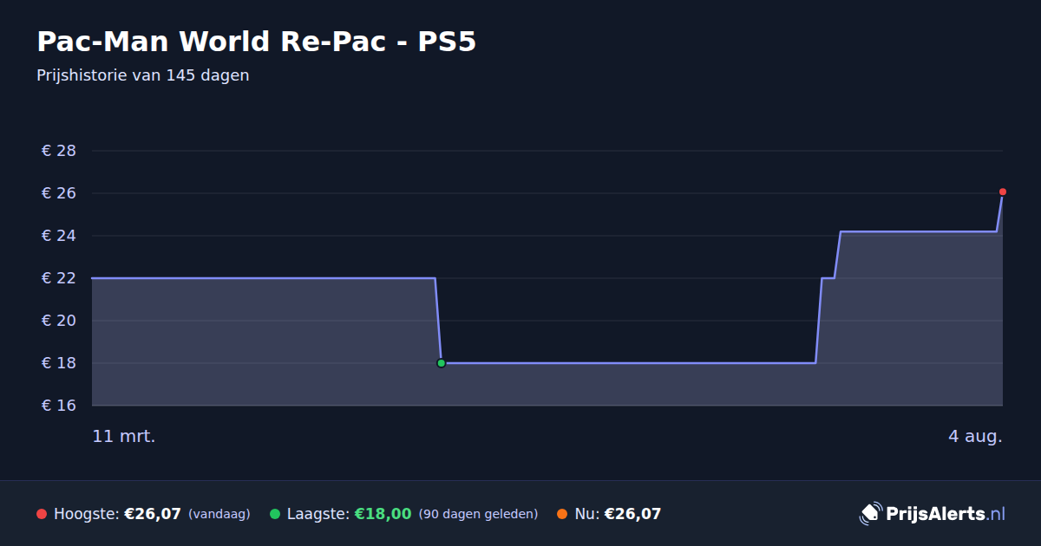Click the € 28 axis label
The width and height of the screenshot is (1041, 546).
(59, 151)
